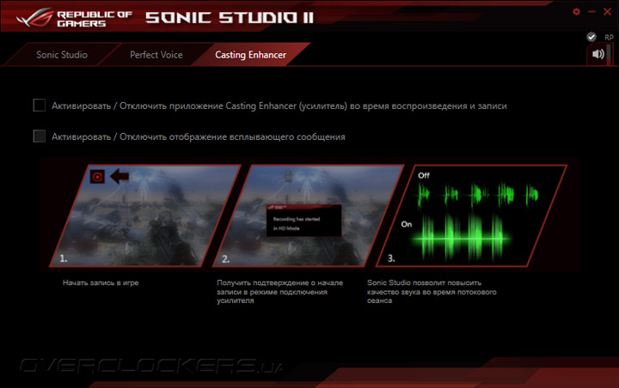The height and width of the screenshot is (388, 619).
Task: Click step 3 Off/On waveform thumbnail
Action: click(472, 215)
